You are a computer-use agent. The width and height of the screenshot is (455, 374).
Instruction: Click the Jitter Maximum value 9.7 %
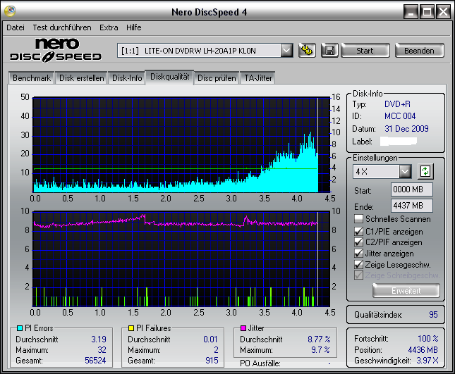click(x=321, y=350)
